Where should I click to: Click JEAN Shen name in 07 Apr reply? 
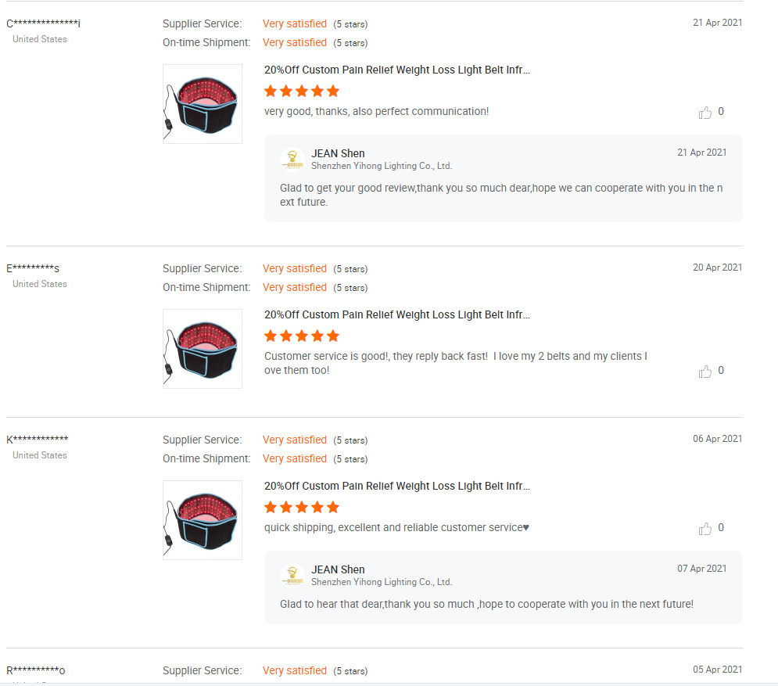coord(338,569)
